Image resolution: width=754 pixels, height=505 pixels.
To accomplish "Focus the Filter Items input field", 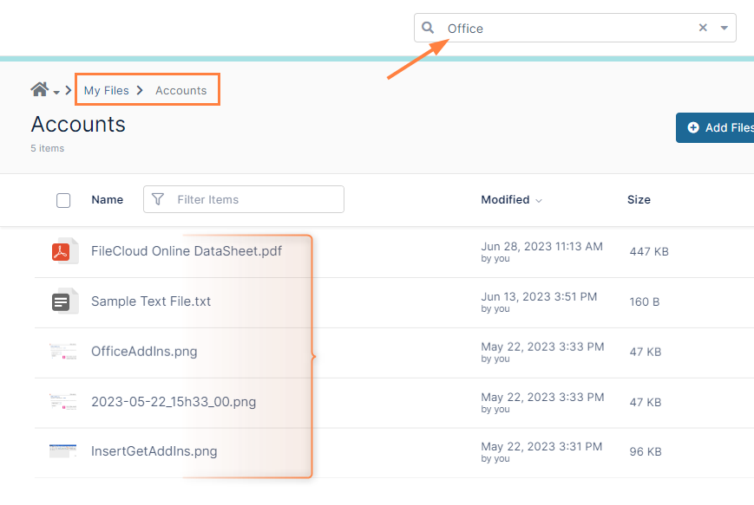I will [256, 199].
